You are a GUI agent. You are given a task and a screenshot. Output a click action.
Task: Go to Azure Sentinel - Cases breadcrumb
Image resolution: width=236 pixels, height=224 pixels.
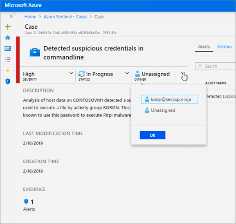click(65, 16)
